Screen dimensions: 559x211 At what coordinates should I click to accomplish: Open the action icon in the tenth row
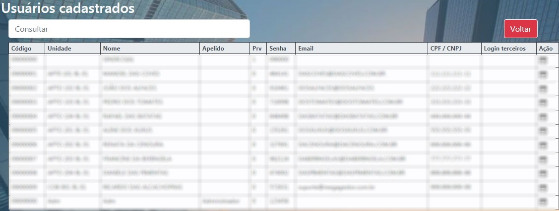543,188
